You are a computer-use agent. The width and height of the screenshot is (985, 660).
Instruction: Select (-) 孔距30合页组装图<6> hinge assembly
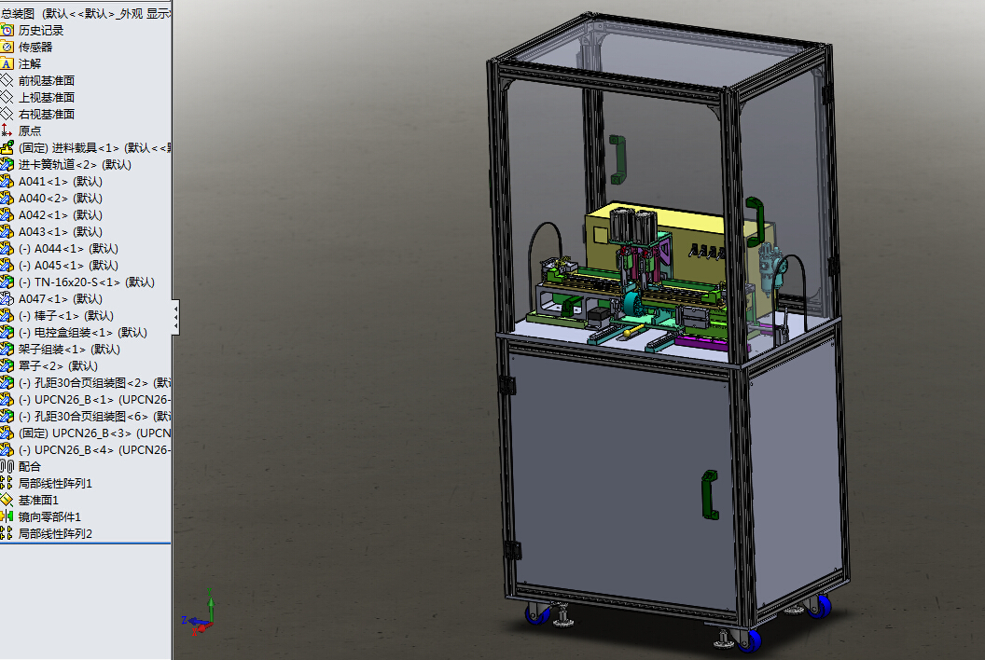(x=94, y=417)
